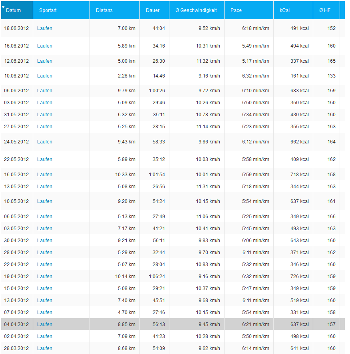Open Laufen activity dated 28.03.2012

click(45, 348)
